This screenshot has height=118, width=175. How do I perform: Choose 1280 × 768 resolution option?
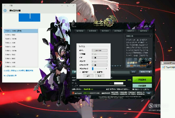tap(21, 63)
